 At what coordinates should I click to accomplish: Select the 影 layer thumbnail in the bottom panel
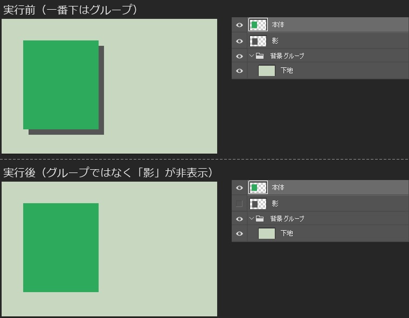click(258, 204)
